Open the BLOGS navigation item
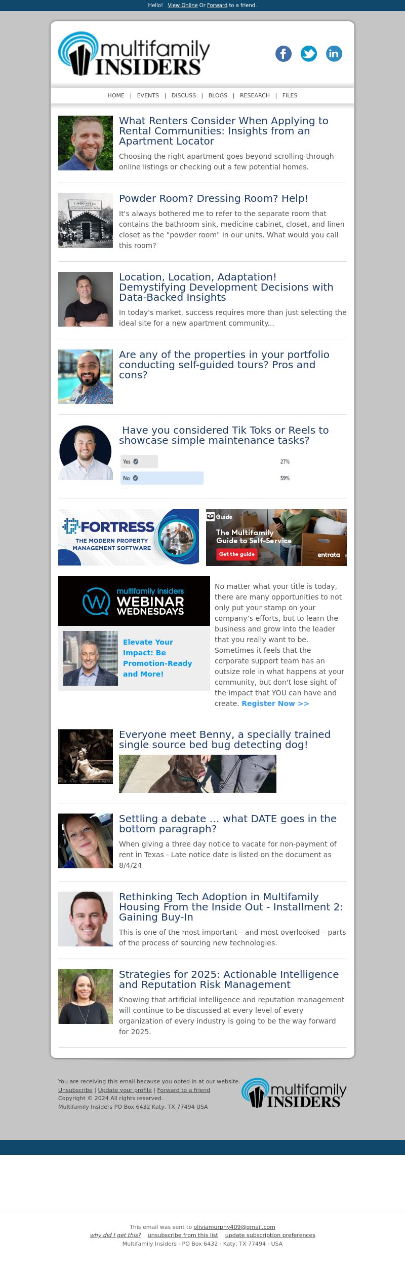The height and width of the screenshot is (1270, 405). click(218, 95)
